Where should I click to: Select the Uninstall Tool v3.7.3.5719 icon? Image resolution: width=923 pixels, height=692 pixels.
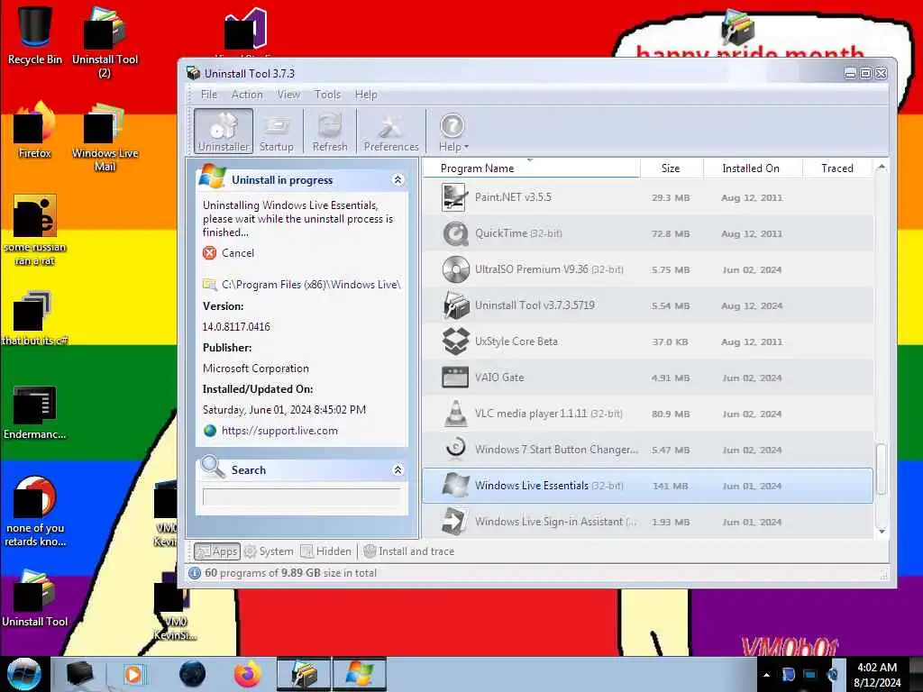click(x=455, y=305)
